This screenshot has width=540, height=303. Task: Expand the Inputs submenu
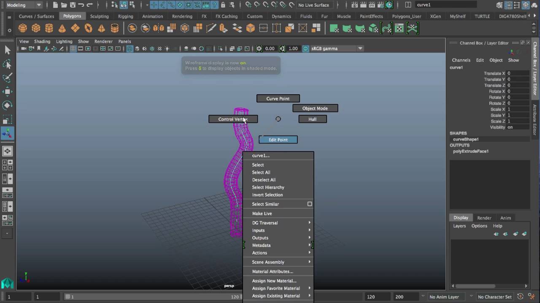(x=278, y=230)
